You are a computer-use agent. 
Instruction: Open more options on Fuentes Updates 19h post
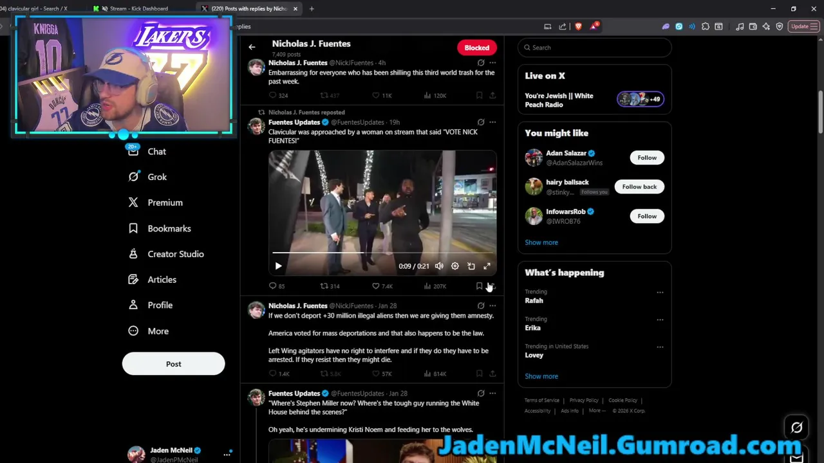tap(492, 122)
